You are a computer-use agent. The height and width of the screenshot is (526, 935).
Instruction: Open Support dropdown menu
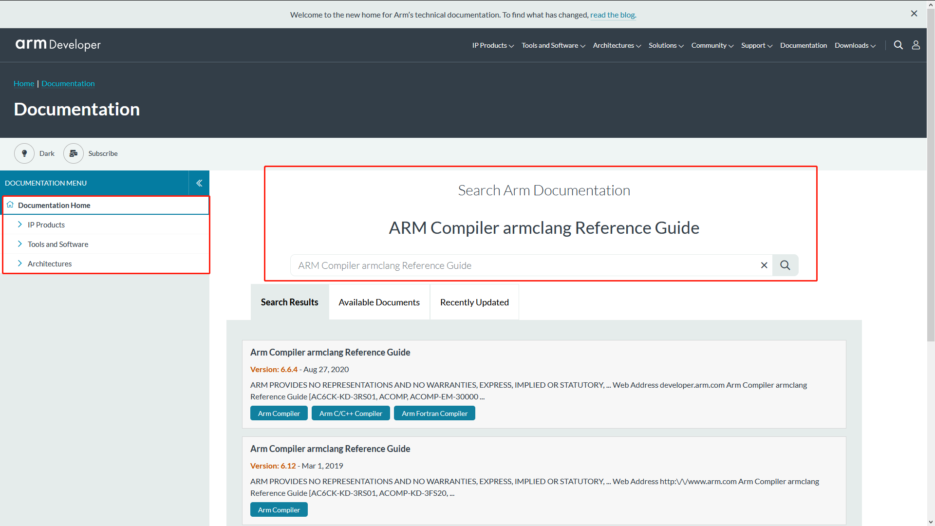[x=757, y=45]
